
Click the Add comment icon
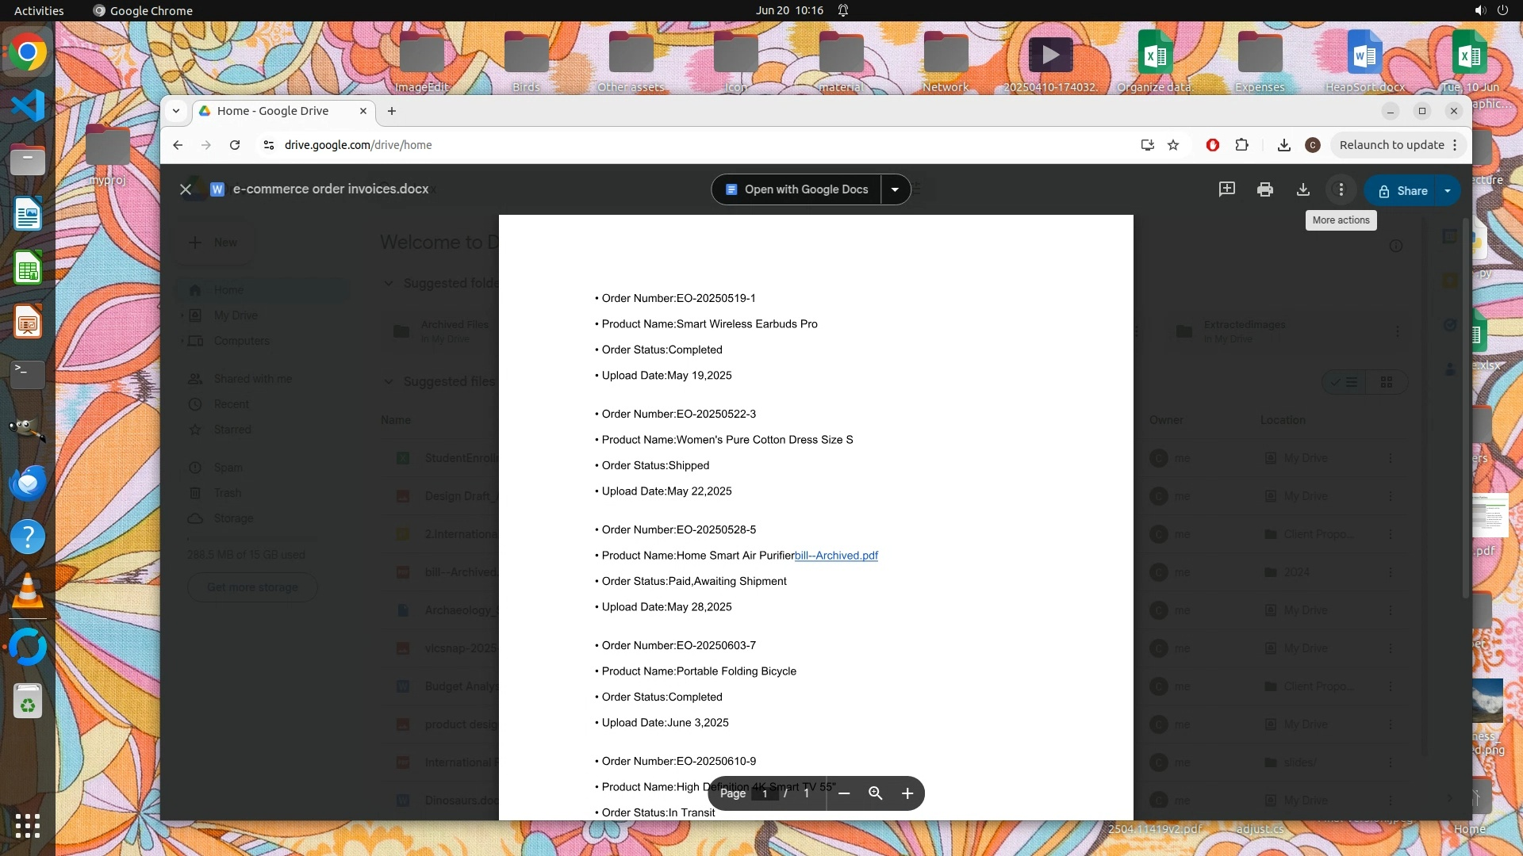[x=1226, y=189]
